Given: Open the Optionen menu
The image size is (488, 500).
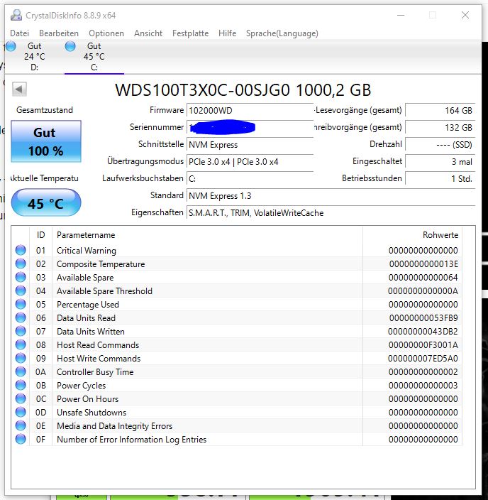Looking at the screenshot, I should (106, 33).
